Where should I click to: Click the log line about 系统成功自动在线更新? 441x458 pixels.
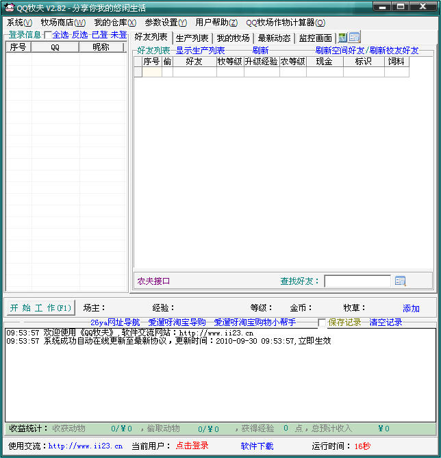click(x=168, y=341)
